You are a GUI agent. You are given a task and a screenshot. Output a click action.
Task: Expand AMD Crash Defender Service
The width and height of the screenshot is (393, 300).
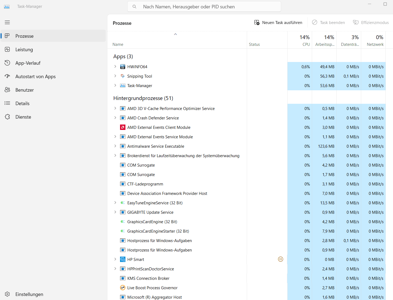click(115, 118)
